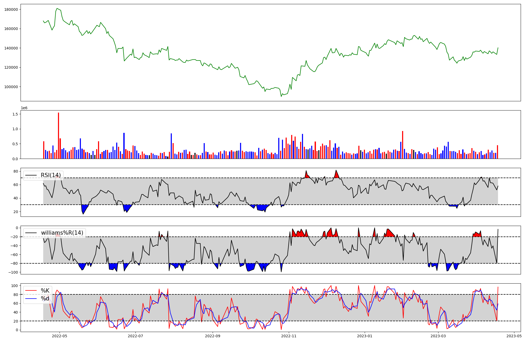Click the 60 tick on RSI axis
Image resolution: width=527 pixels, height=342 pixels.
(16, 185)
